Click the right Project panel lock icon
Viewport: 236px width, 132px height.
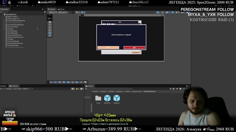click(x=187, y=86)
